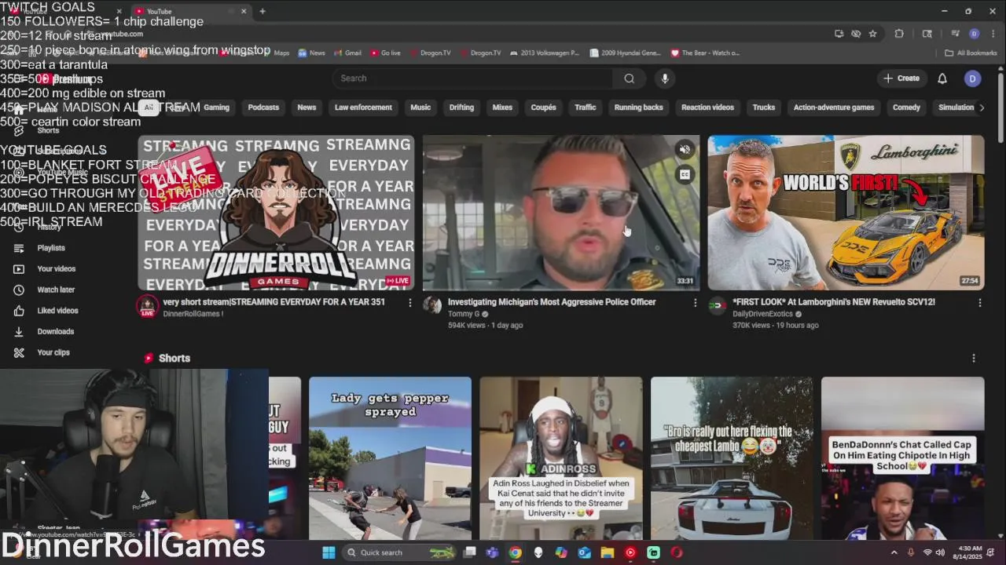This screenshot has height=565, width=1006.
Task: Filter by Comedy chip
Action: (x=906, y=108)
